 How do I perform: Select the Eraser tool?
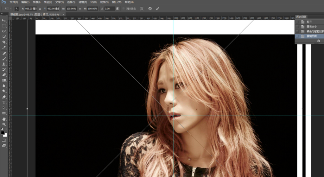point(4,75)
